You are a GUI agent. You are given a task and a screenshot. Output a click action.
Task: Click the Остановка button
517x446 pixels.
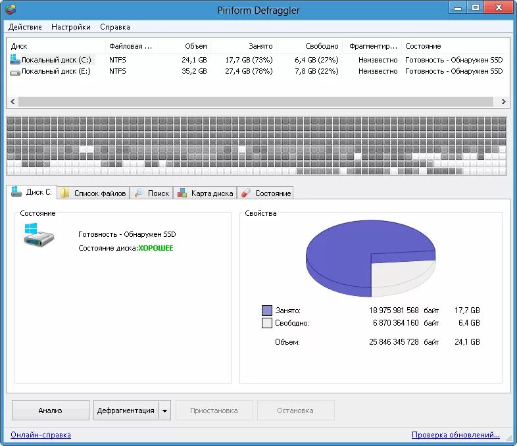tap(295, 410)
